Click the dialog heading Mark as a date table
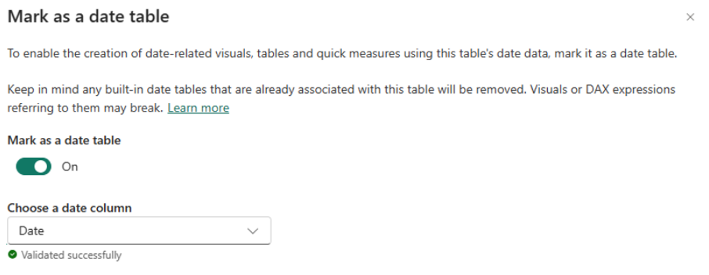Screen dimensions: 709x275 89,17
